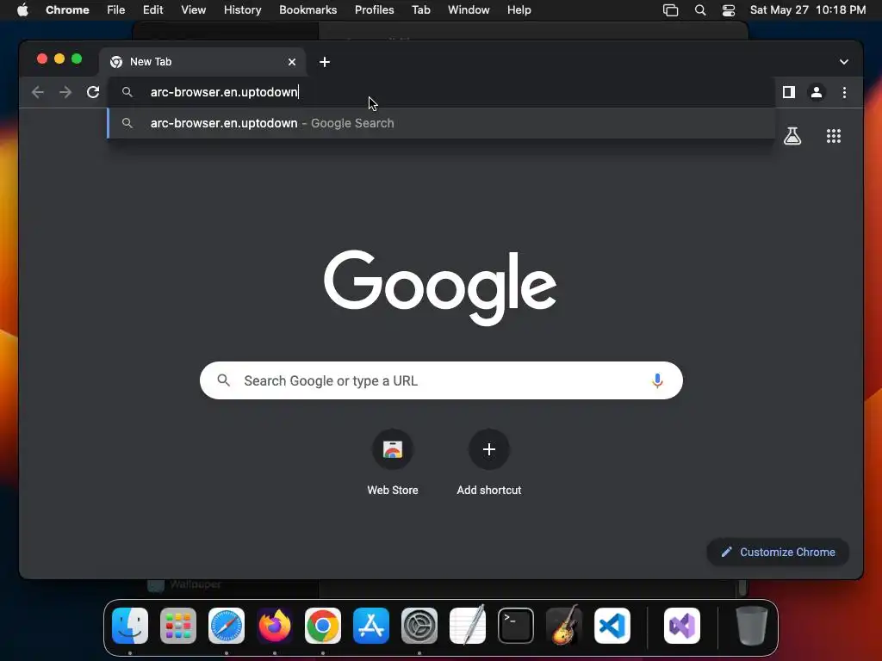882x661 pixels.
Task: Open the Google apps grid
Action: tap(834, 136)
